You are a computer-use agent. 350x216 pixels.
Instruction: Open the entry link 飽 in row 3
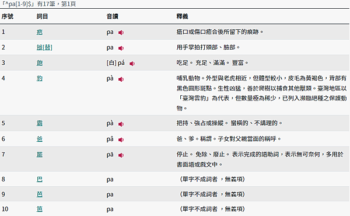point(40,63)
